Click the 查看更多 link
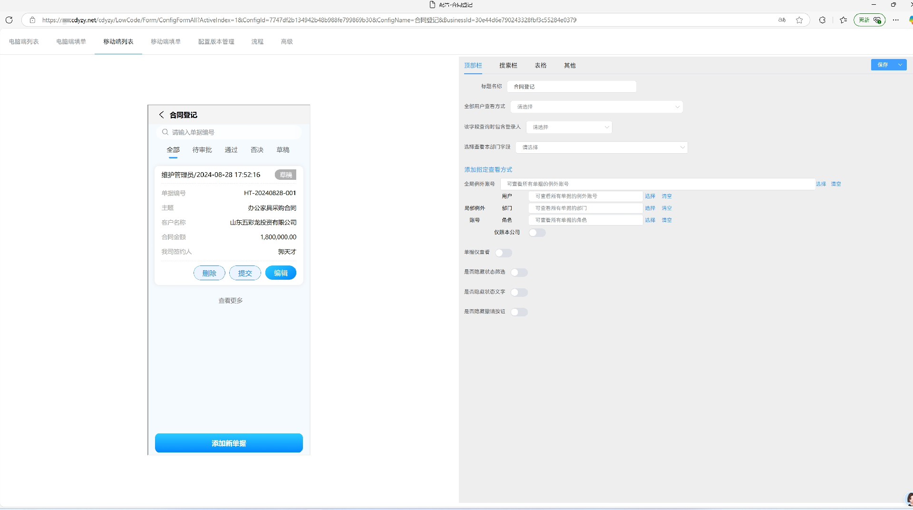Image resolution: width=913 pixels, height=510 pixels. (231, 301)
